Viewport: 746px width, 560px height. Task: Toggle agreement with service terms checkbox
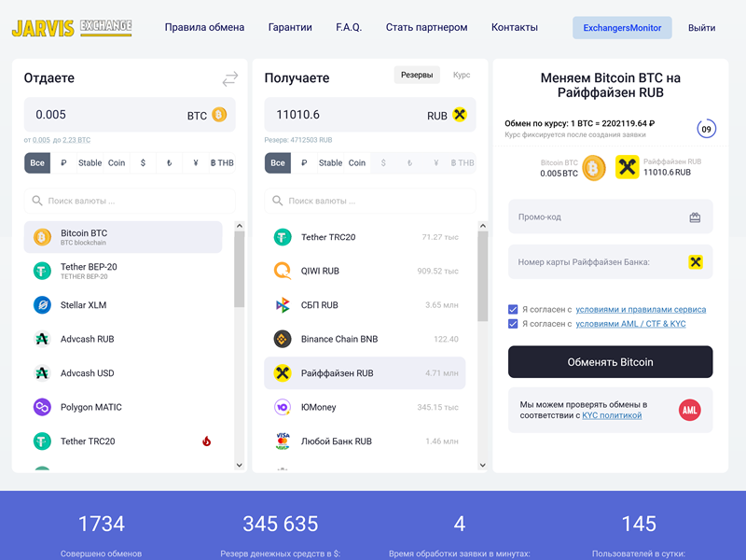point(513,310)
